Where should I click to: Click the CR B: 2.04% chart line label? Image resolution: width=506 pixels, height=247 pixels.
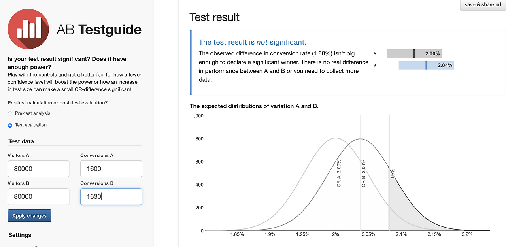tap(364, 173)
